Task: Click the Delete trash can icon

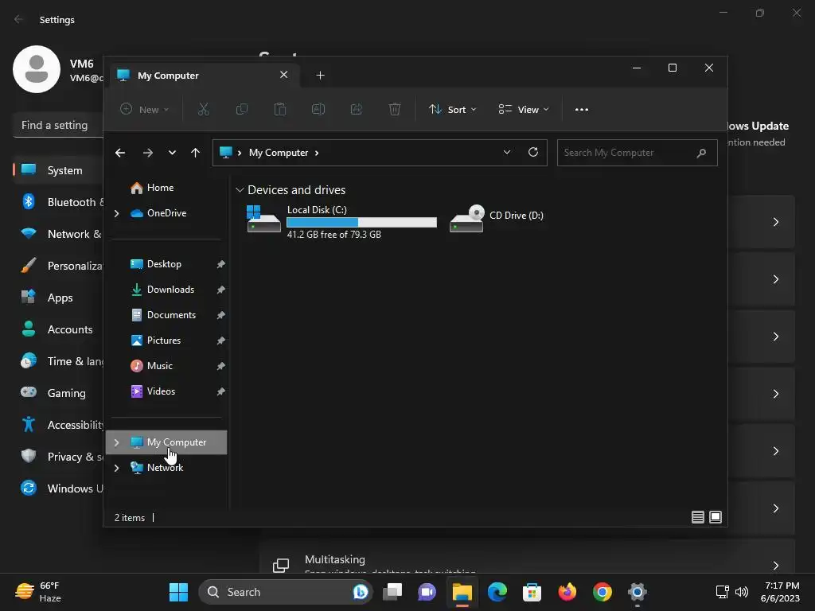Action: coord(395,109)
